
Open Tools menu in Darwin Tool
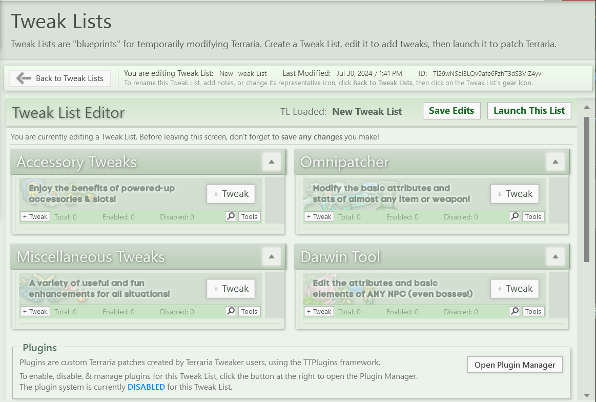[x=533, y=311]
